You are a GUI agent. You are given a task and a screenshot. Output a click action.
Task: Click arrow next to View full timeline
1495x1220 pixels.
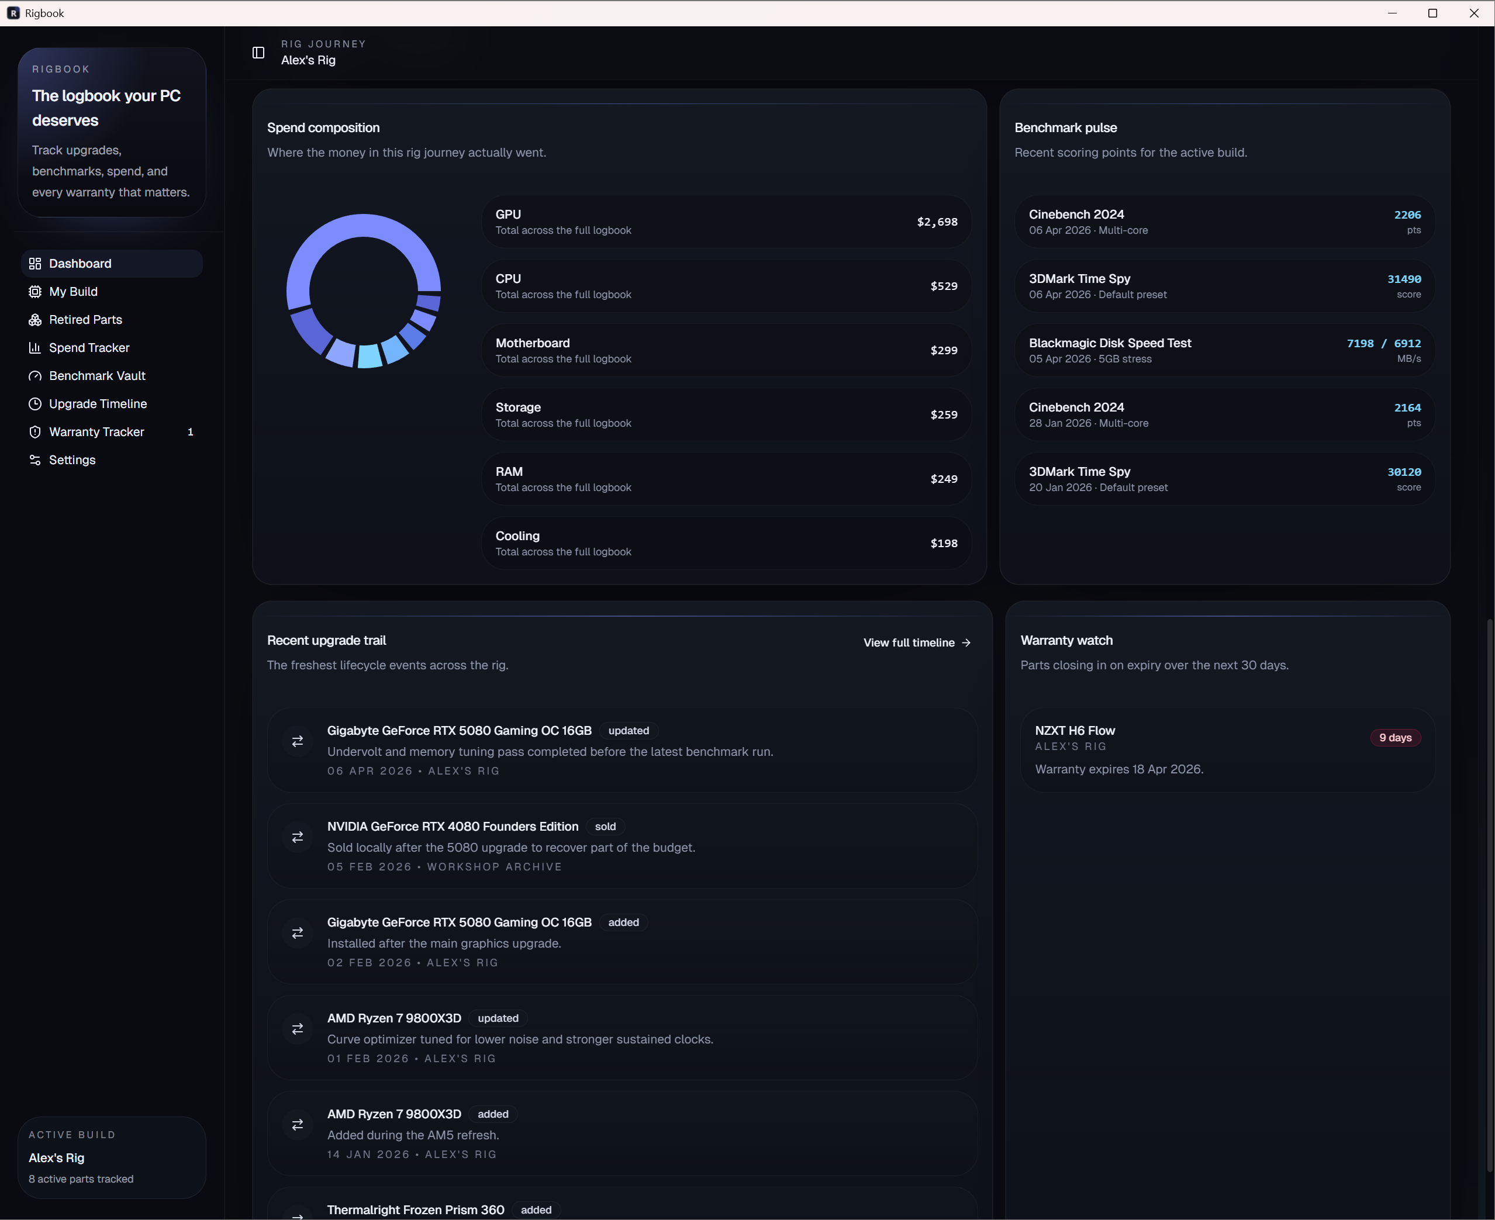click(966, 643)
